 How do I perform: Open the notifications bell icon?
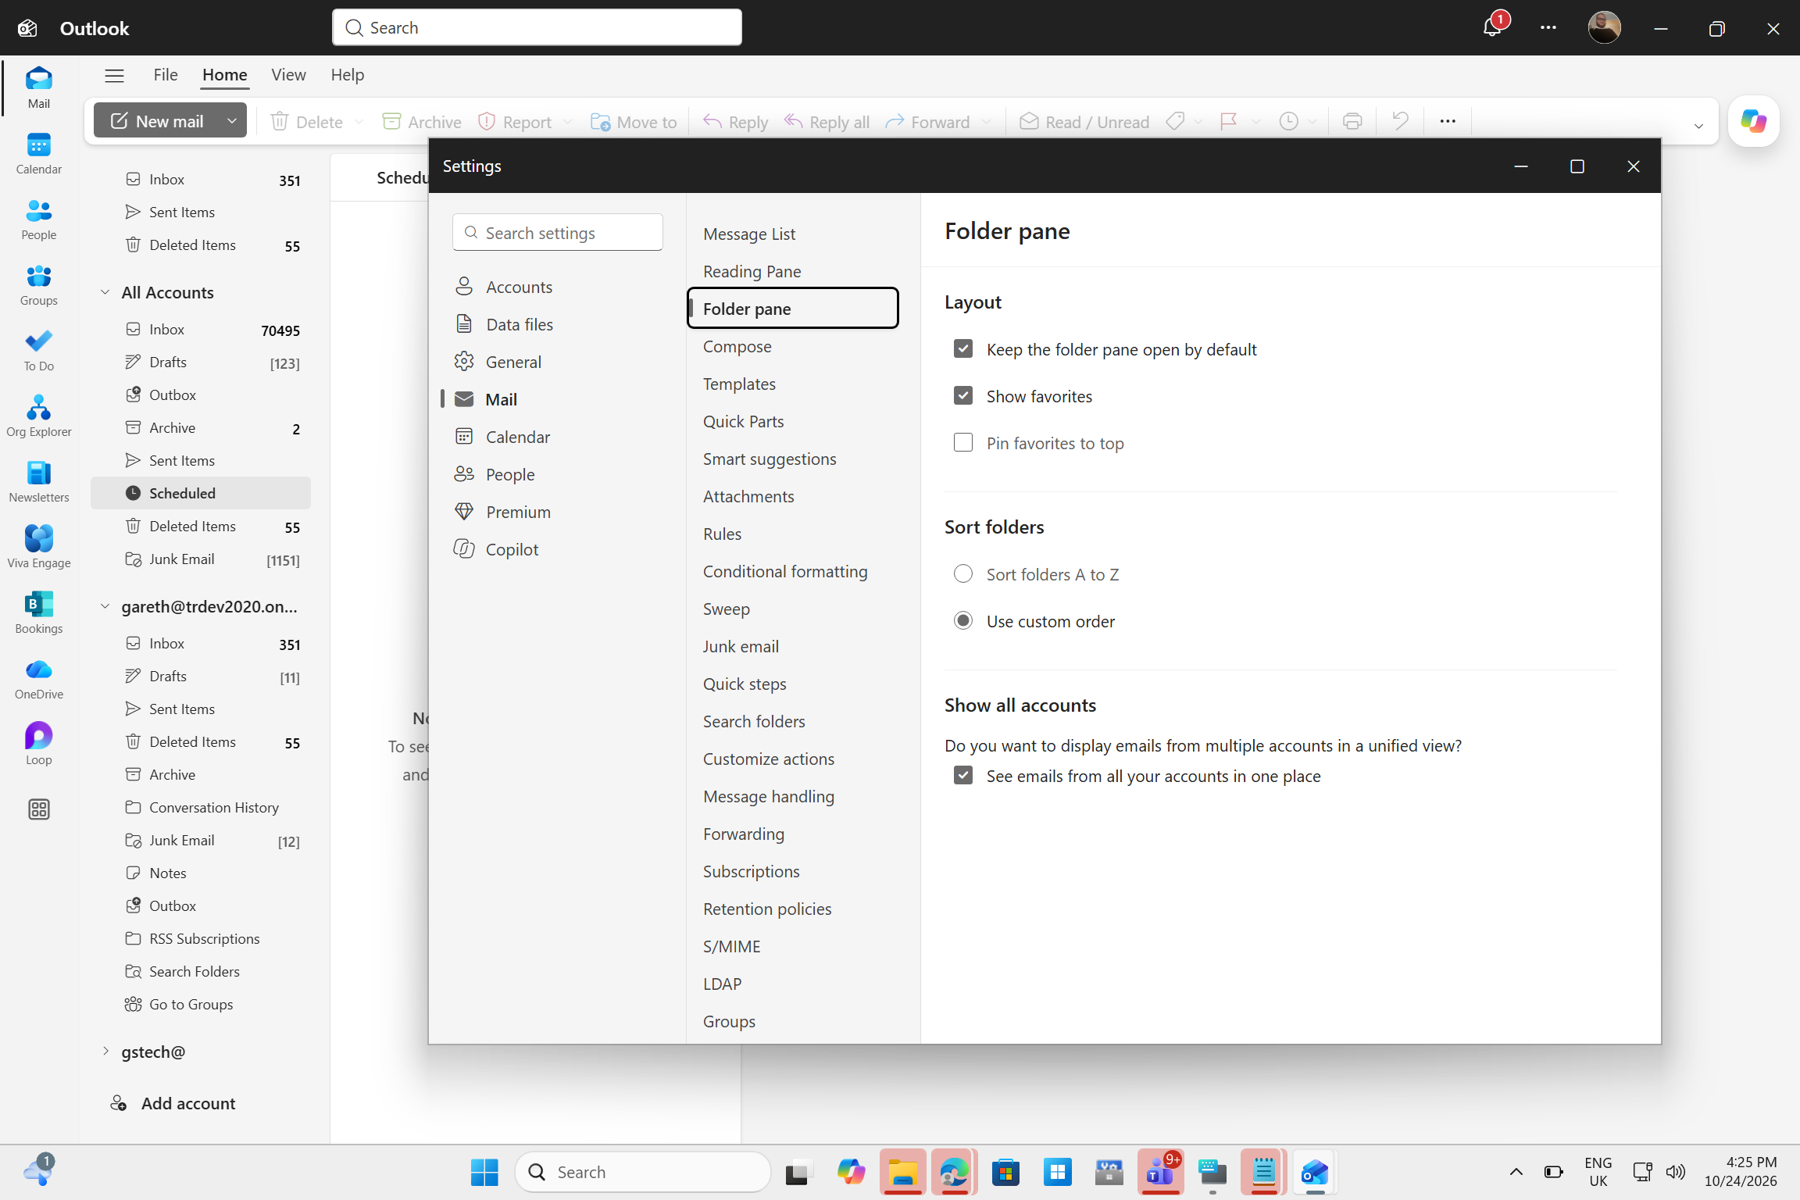click(x=1492, y=28)
